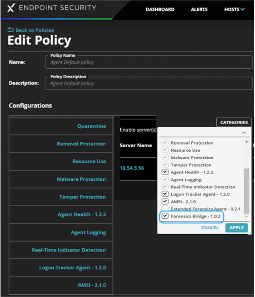Select the Removal Protection configuration tab

point(61,144)
